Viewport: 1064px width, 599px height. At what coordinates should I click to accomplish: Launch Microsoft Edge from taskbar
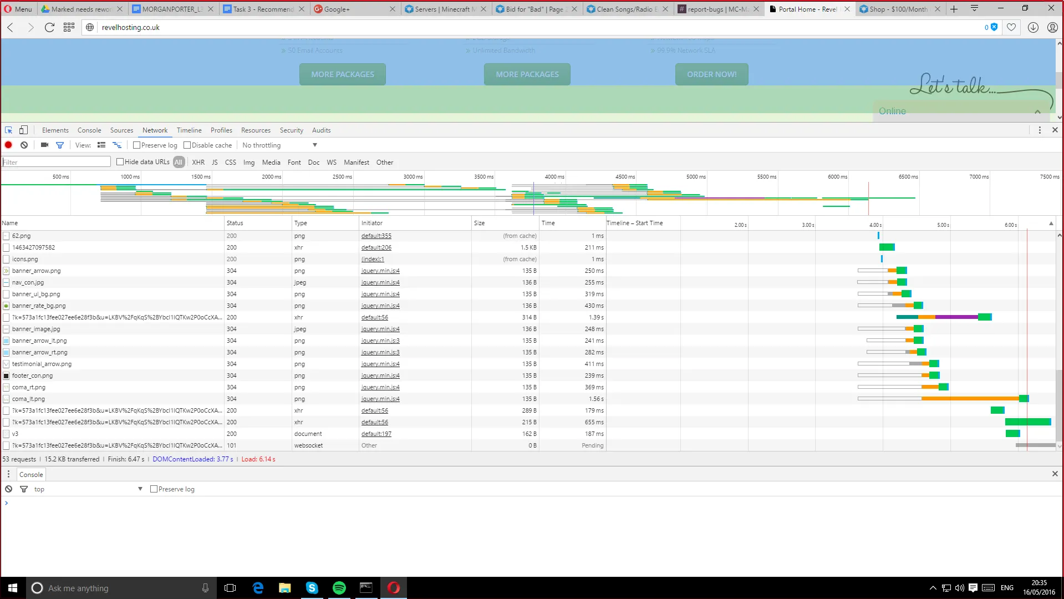[x=258, y=588]
